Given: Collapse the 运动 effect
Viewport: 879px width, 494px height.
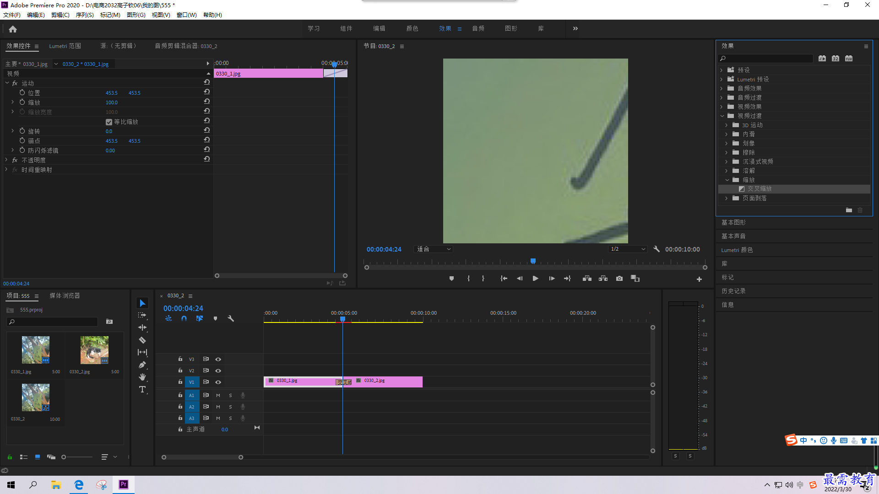Looking at the screenshot, I should [7, 83].
